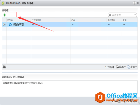Open the 导出 export dropdown
The width and height of the screenshot is (140, 105).
tap(121, 67)
